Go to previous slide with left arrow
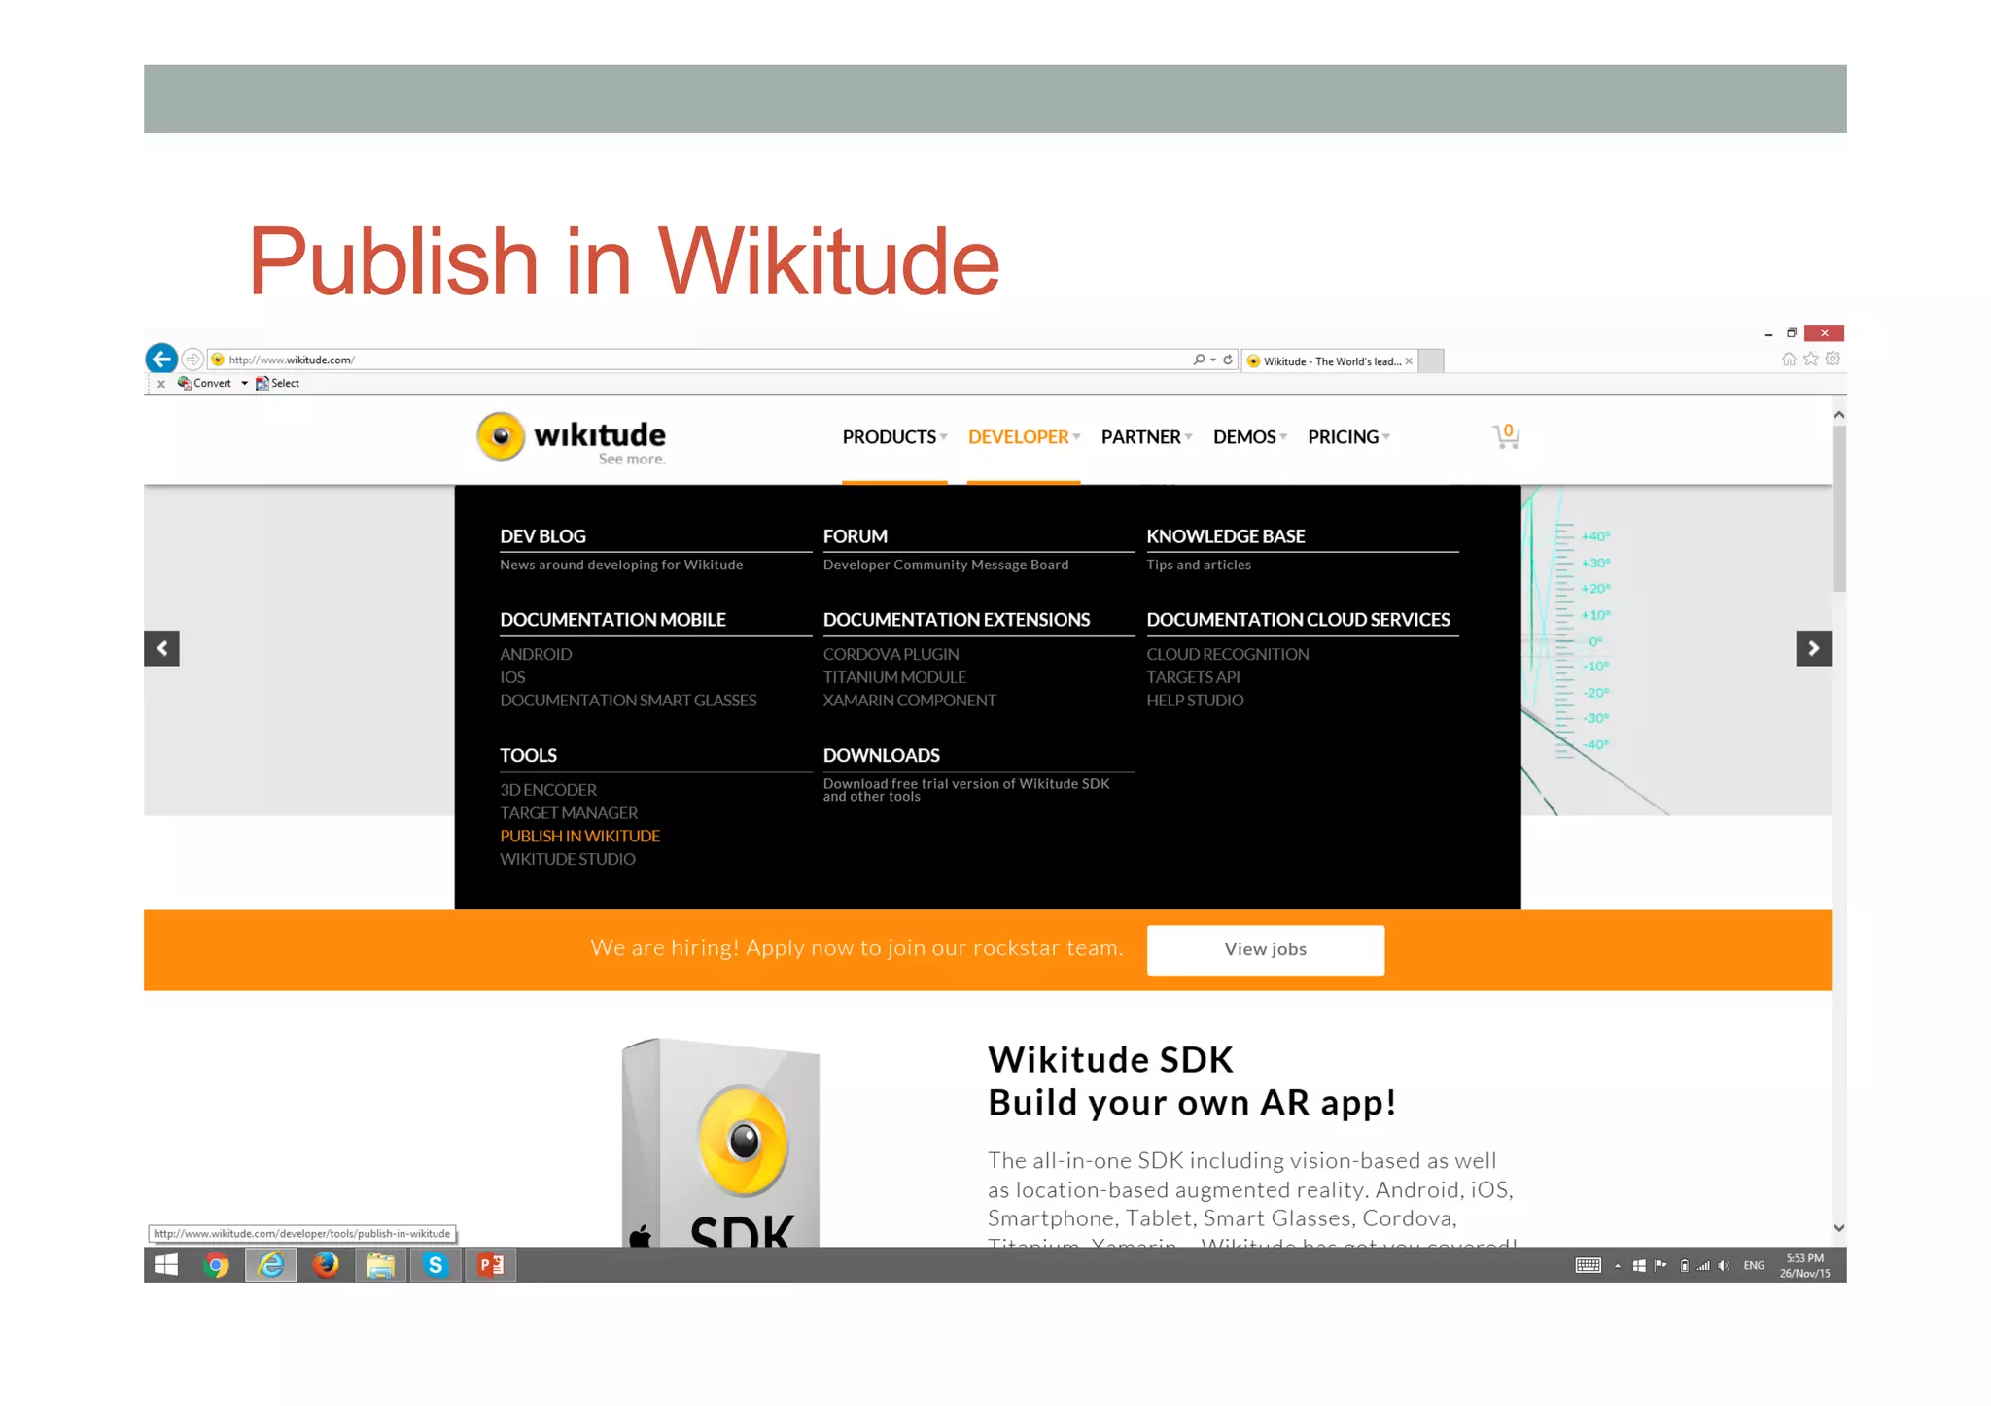The image size is (1991, 1406). [x=161, y=648]
